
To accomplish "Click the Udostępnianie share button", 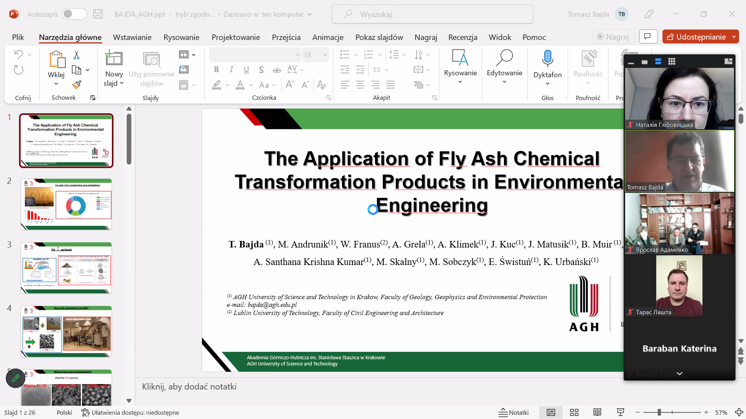I will point(696,37).
